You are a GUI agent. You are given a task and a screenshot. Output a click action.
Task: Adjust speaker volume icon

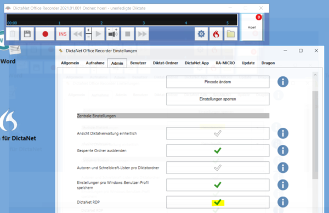[112, 34]
